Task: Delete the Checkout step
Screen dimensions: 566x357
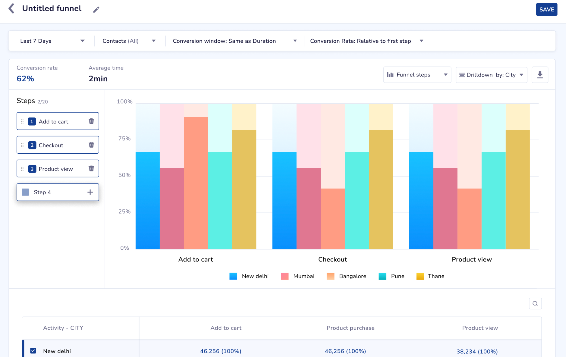Action: [x=91, y=145]
